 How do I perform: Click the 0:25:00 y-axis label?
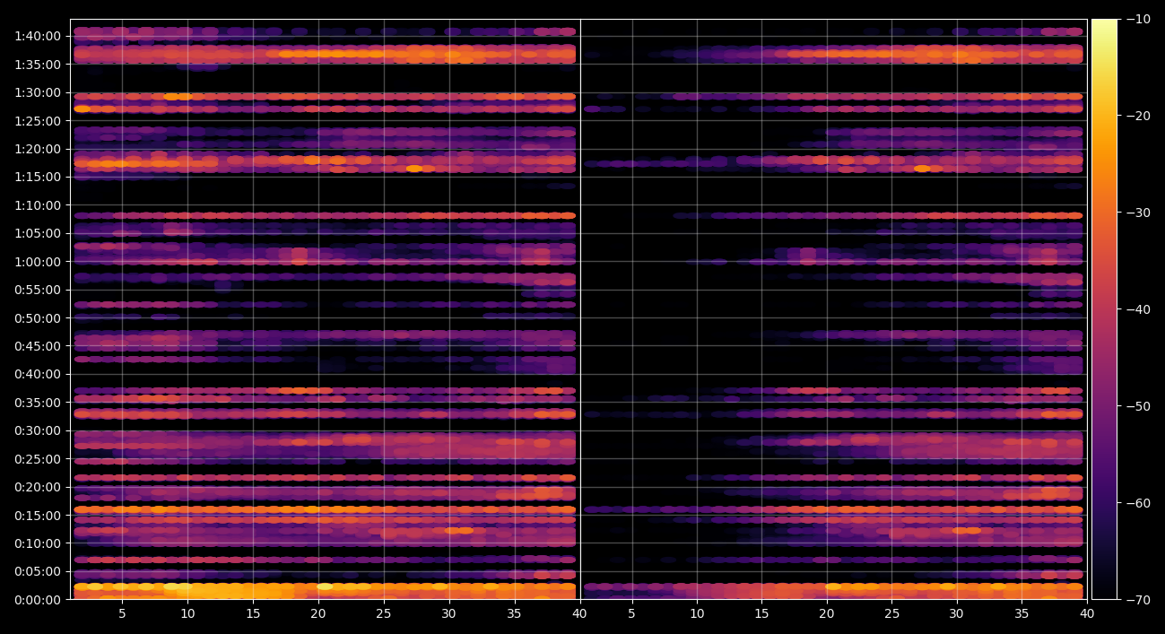pos(38,458)
